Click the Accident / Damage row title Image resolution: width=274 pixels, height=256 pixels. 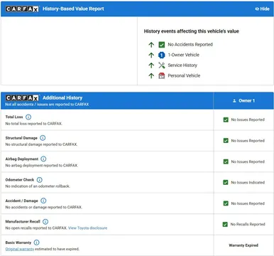pyautogui.click(x=22, y=201)
